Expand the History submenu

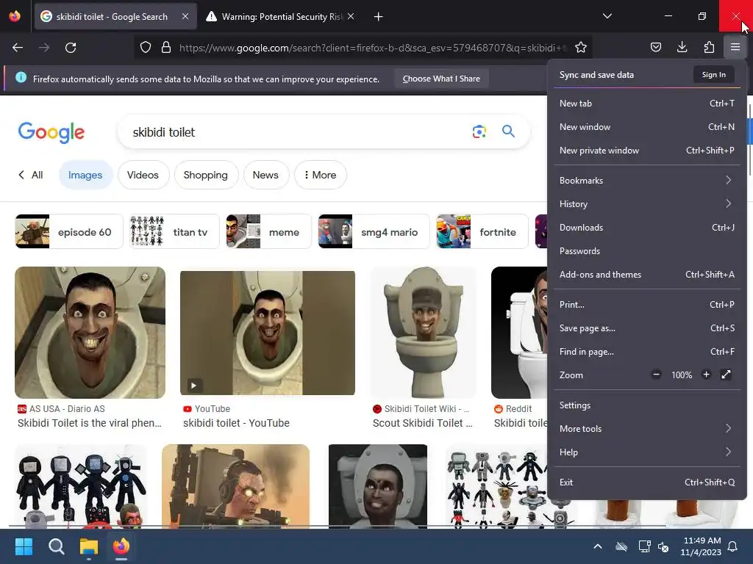647,204
